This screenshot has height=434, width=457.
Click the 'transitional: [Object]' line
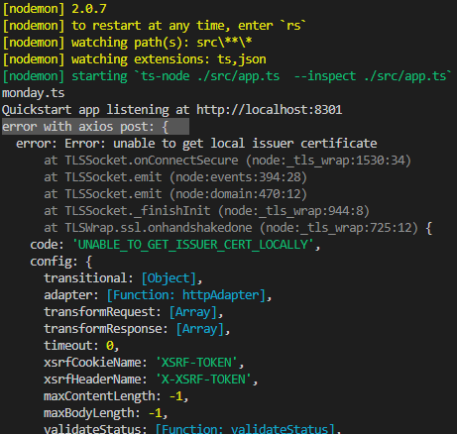pyautogui.click(x=123, y=278)
